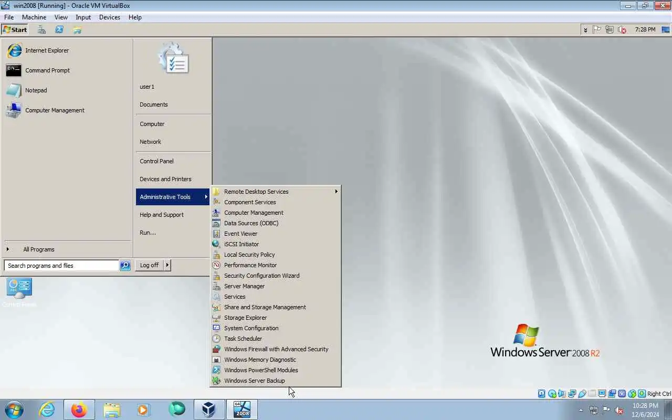Image resolution: width=672 pixels, height=420 pixels.
Task: Click the guest Start button
Action: click(x=15, y=30)
